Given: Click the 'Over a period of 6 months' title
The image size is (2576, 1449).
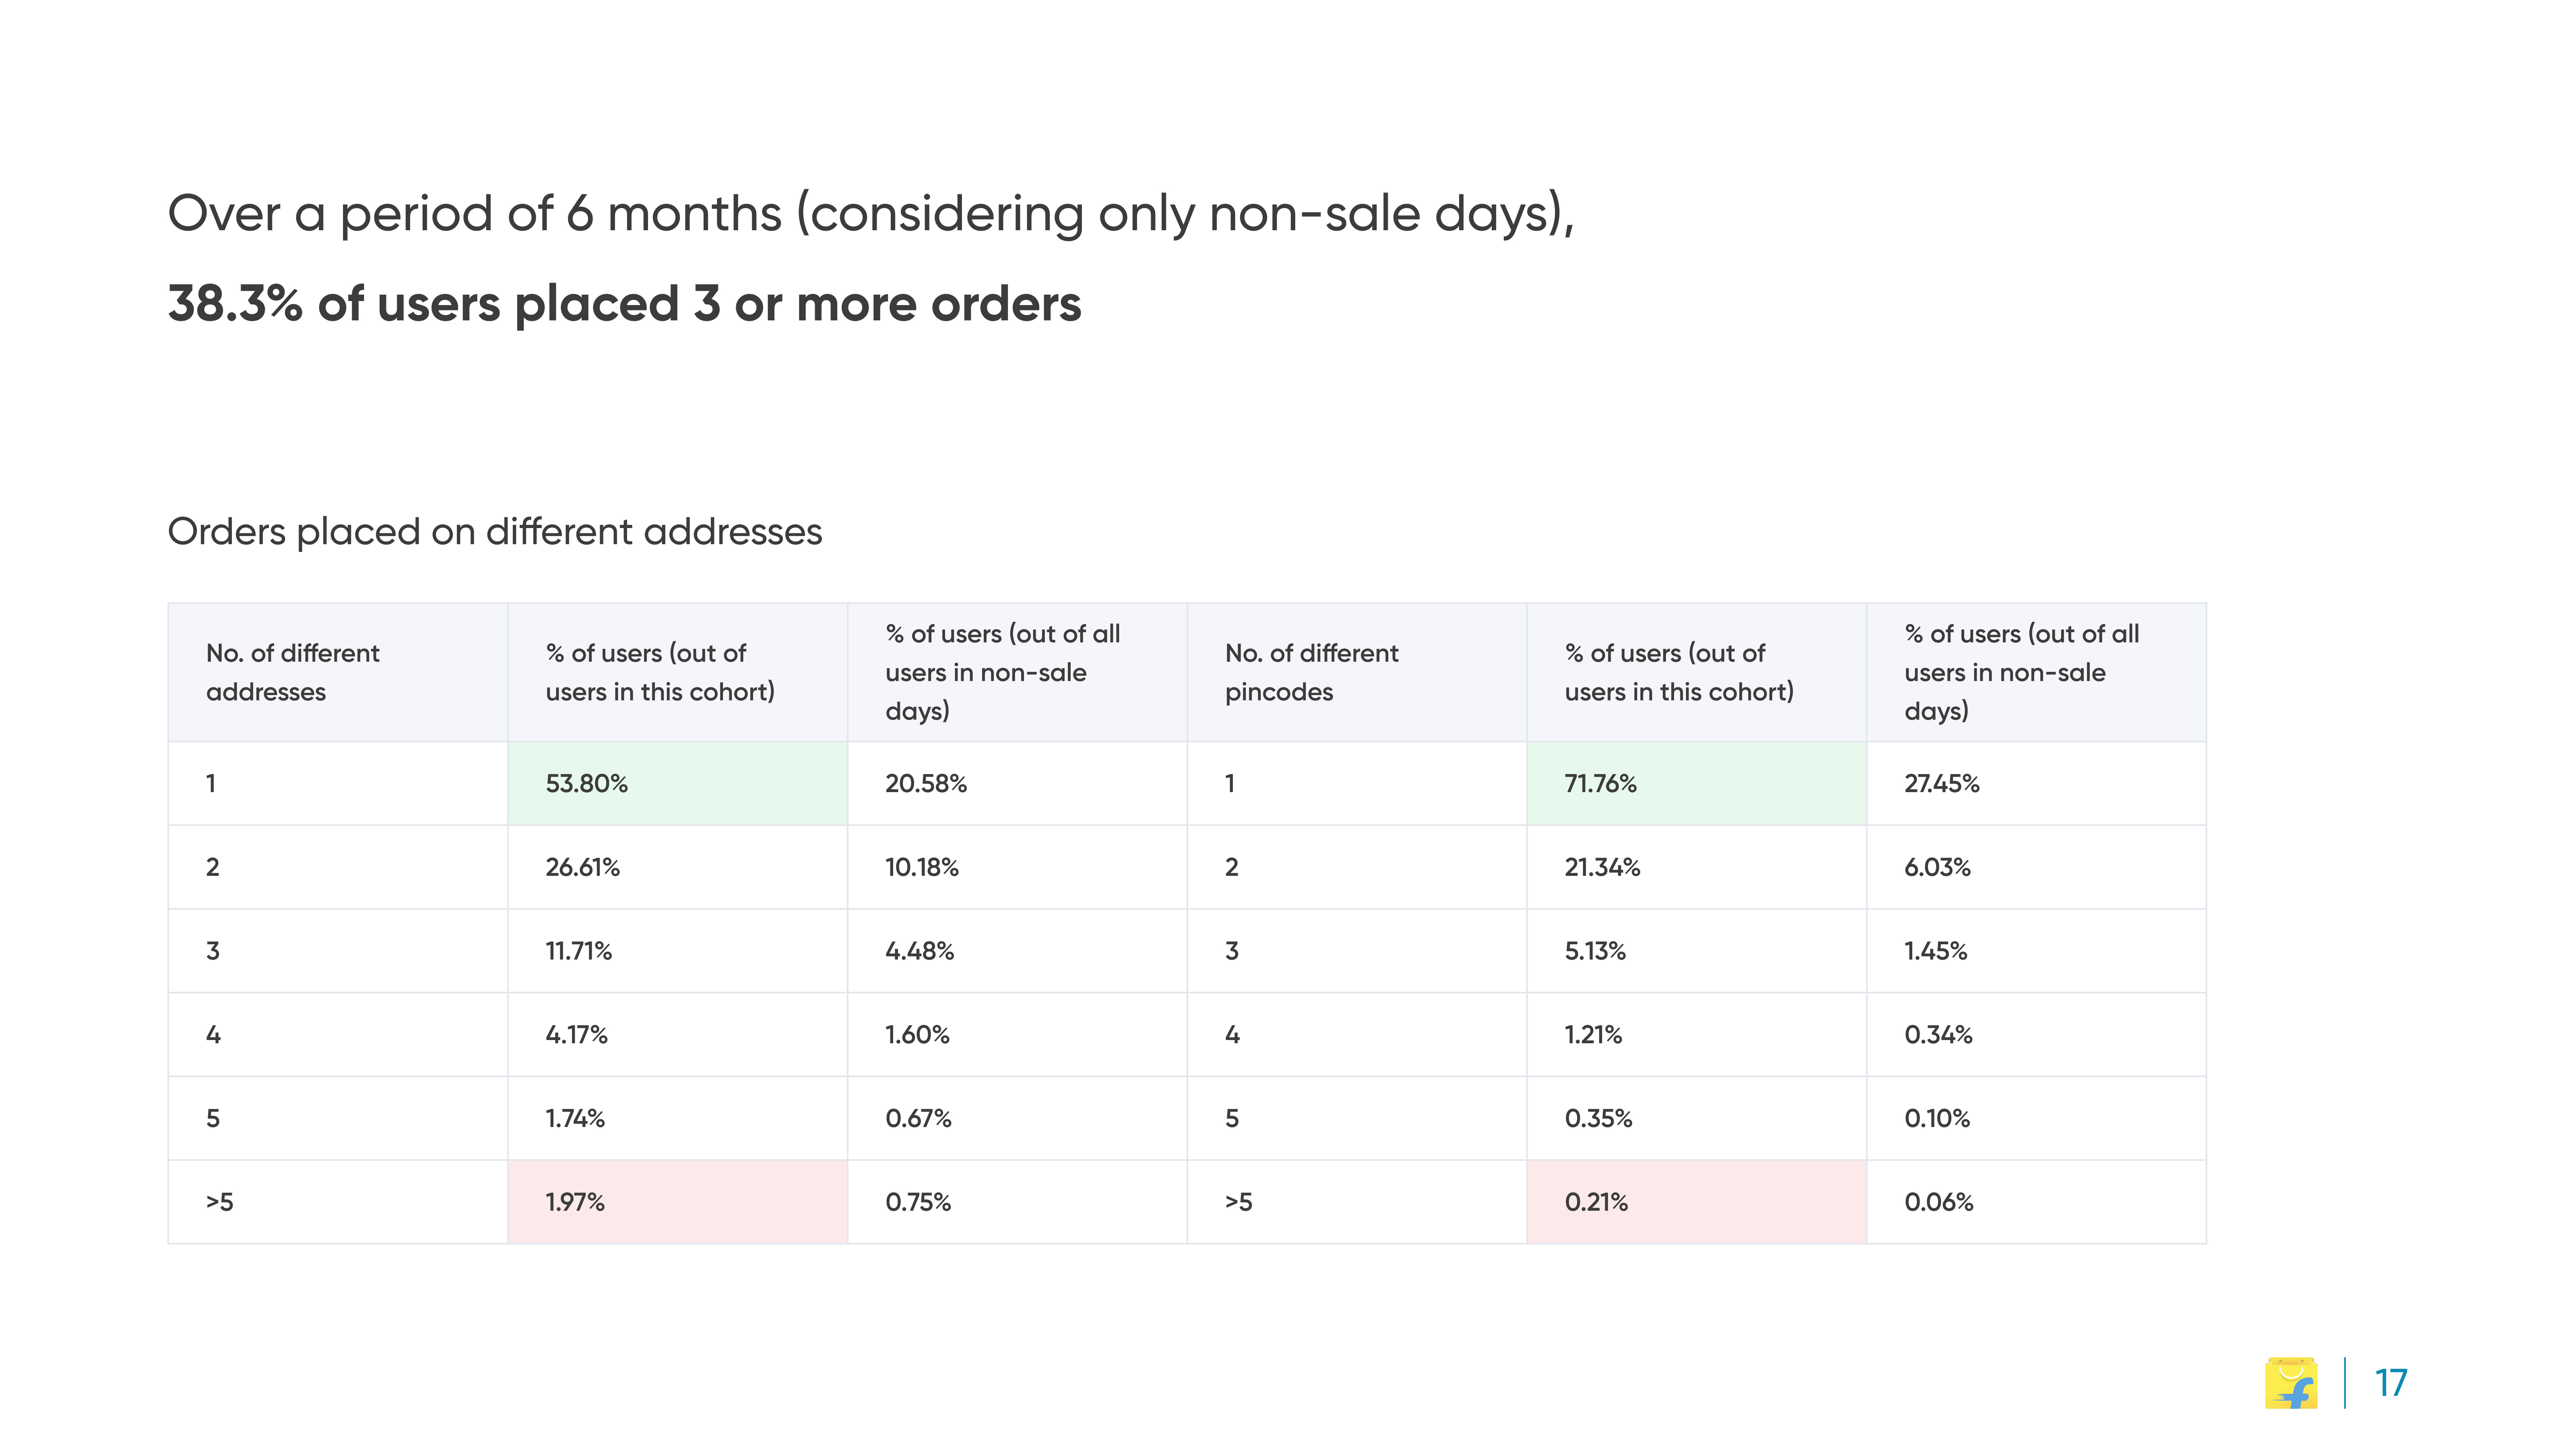Looking at the screenshot, I should [871, 214].
